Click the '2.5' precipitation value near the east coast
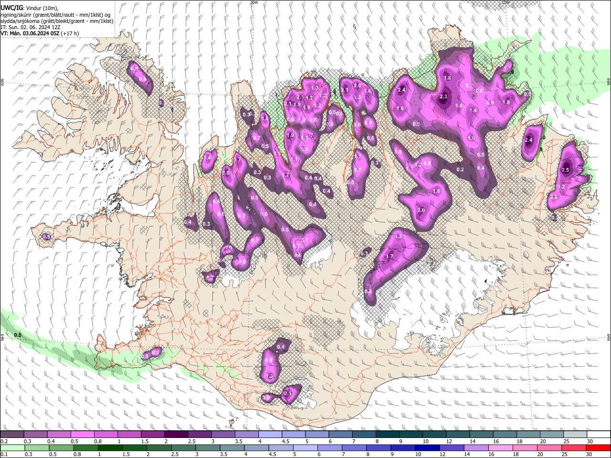The height and width of the screenshot is (458, 611). 566,170
